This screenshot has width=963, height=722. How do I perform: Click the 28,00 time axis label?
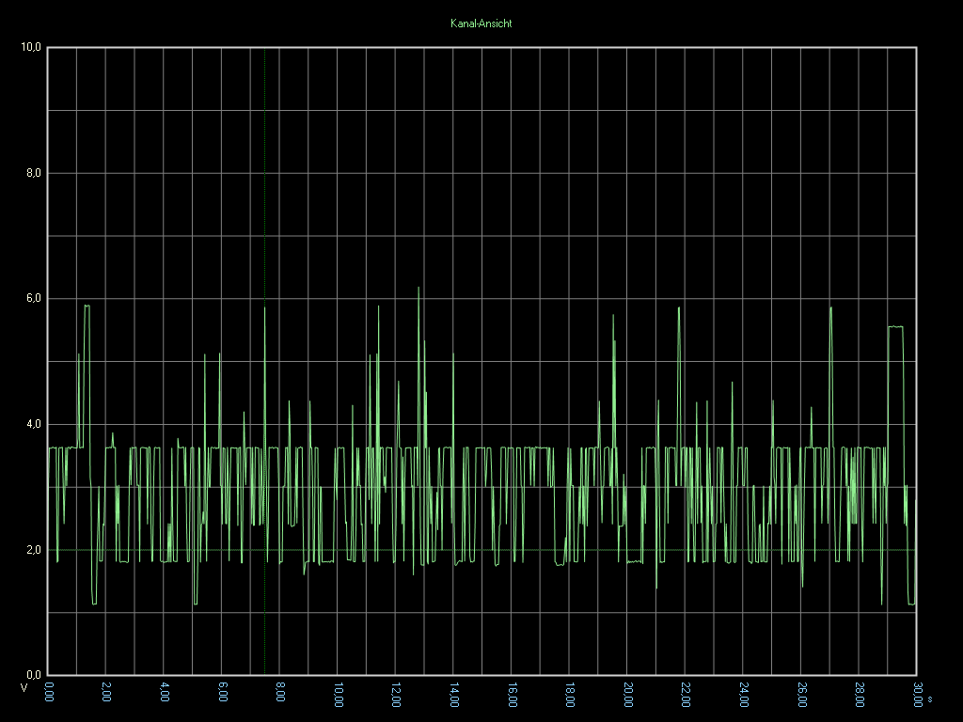click(860, 695)
